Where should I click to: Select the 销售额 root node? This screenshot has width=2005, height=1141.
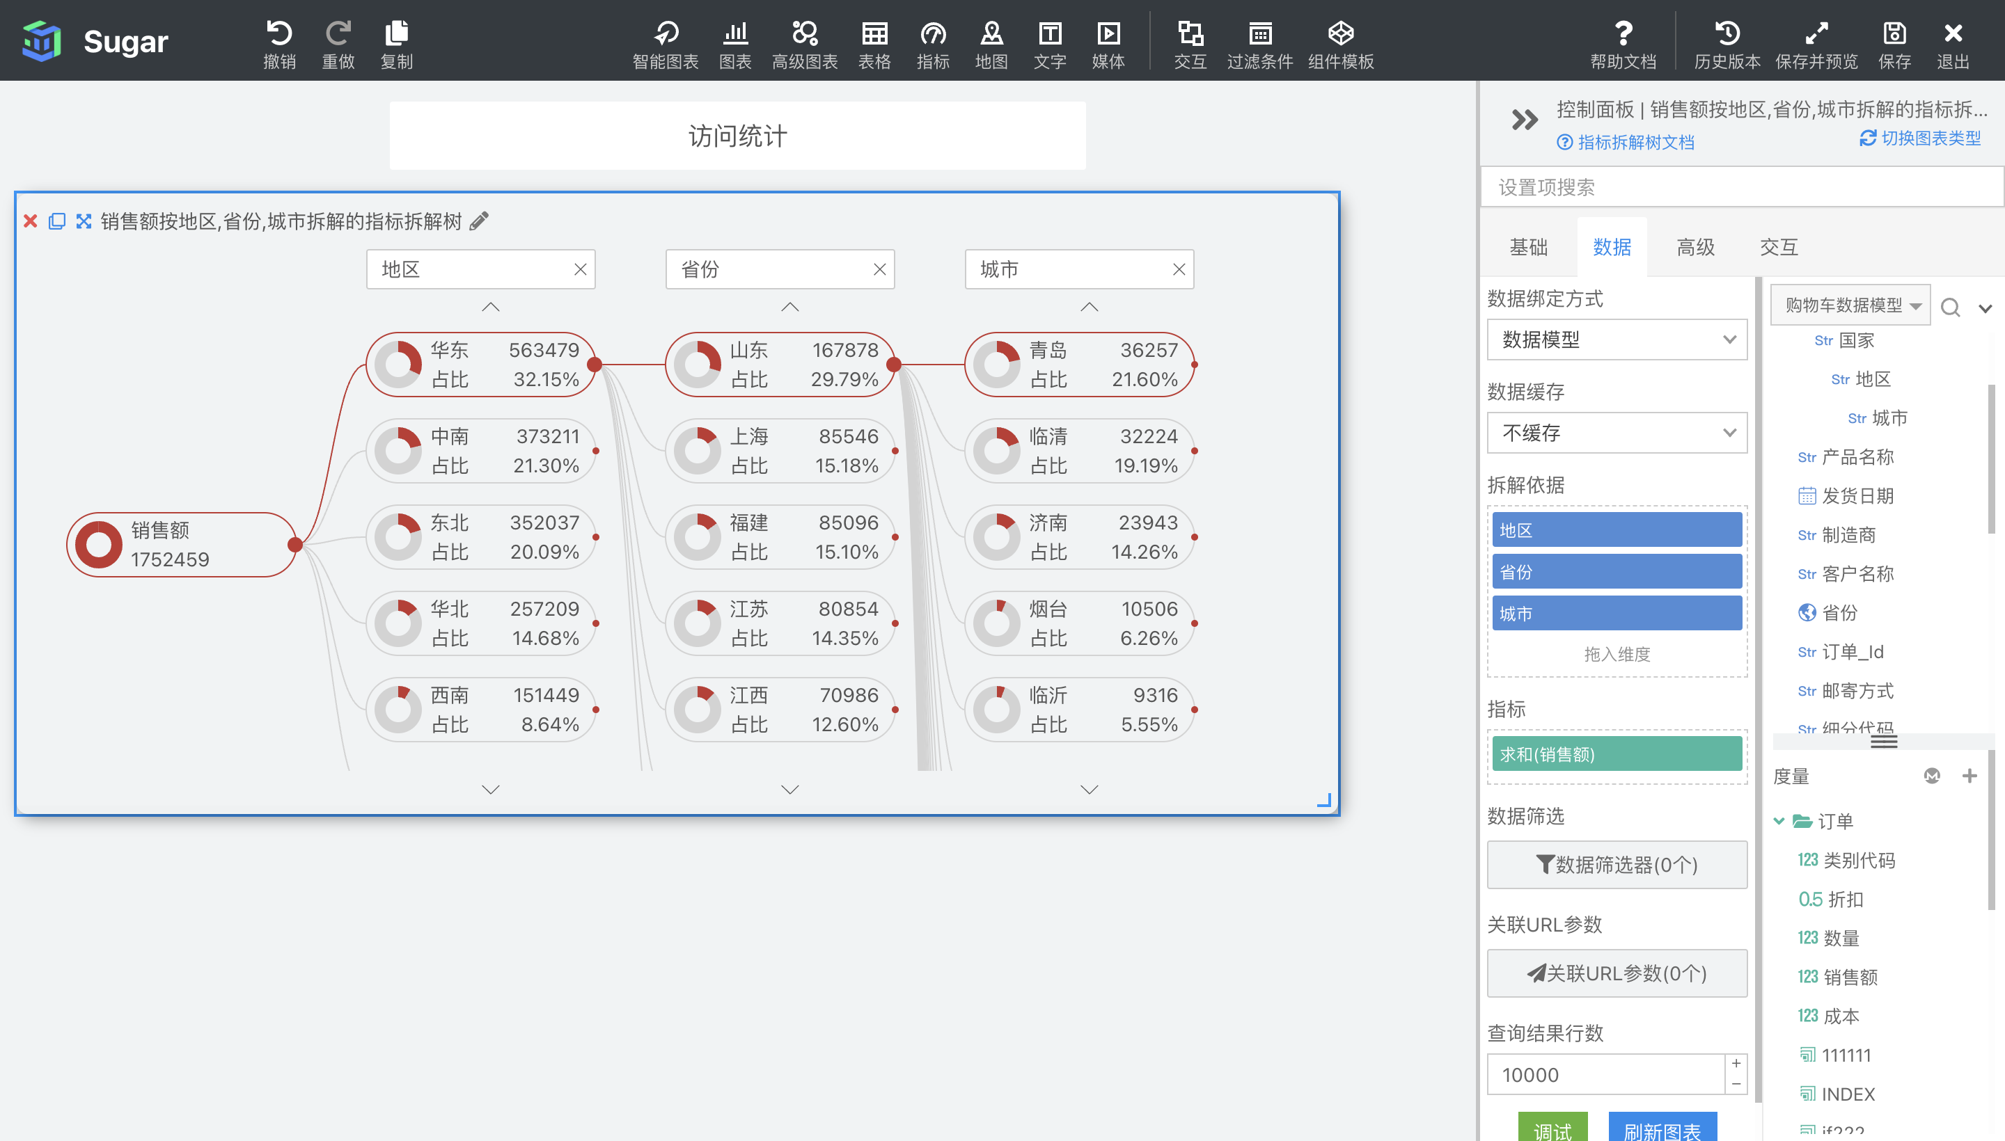[181, 545]
